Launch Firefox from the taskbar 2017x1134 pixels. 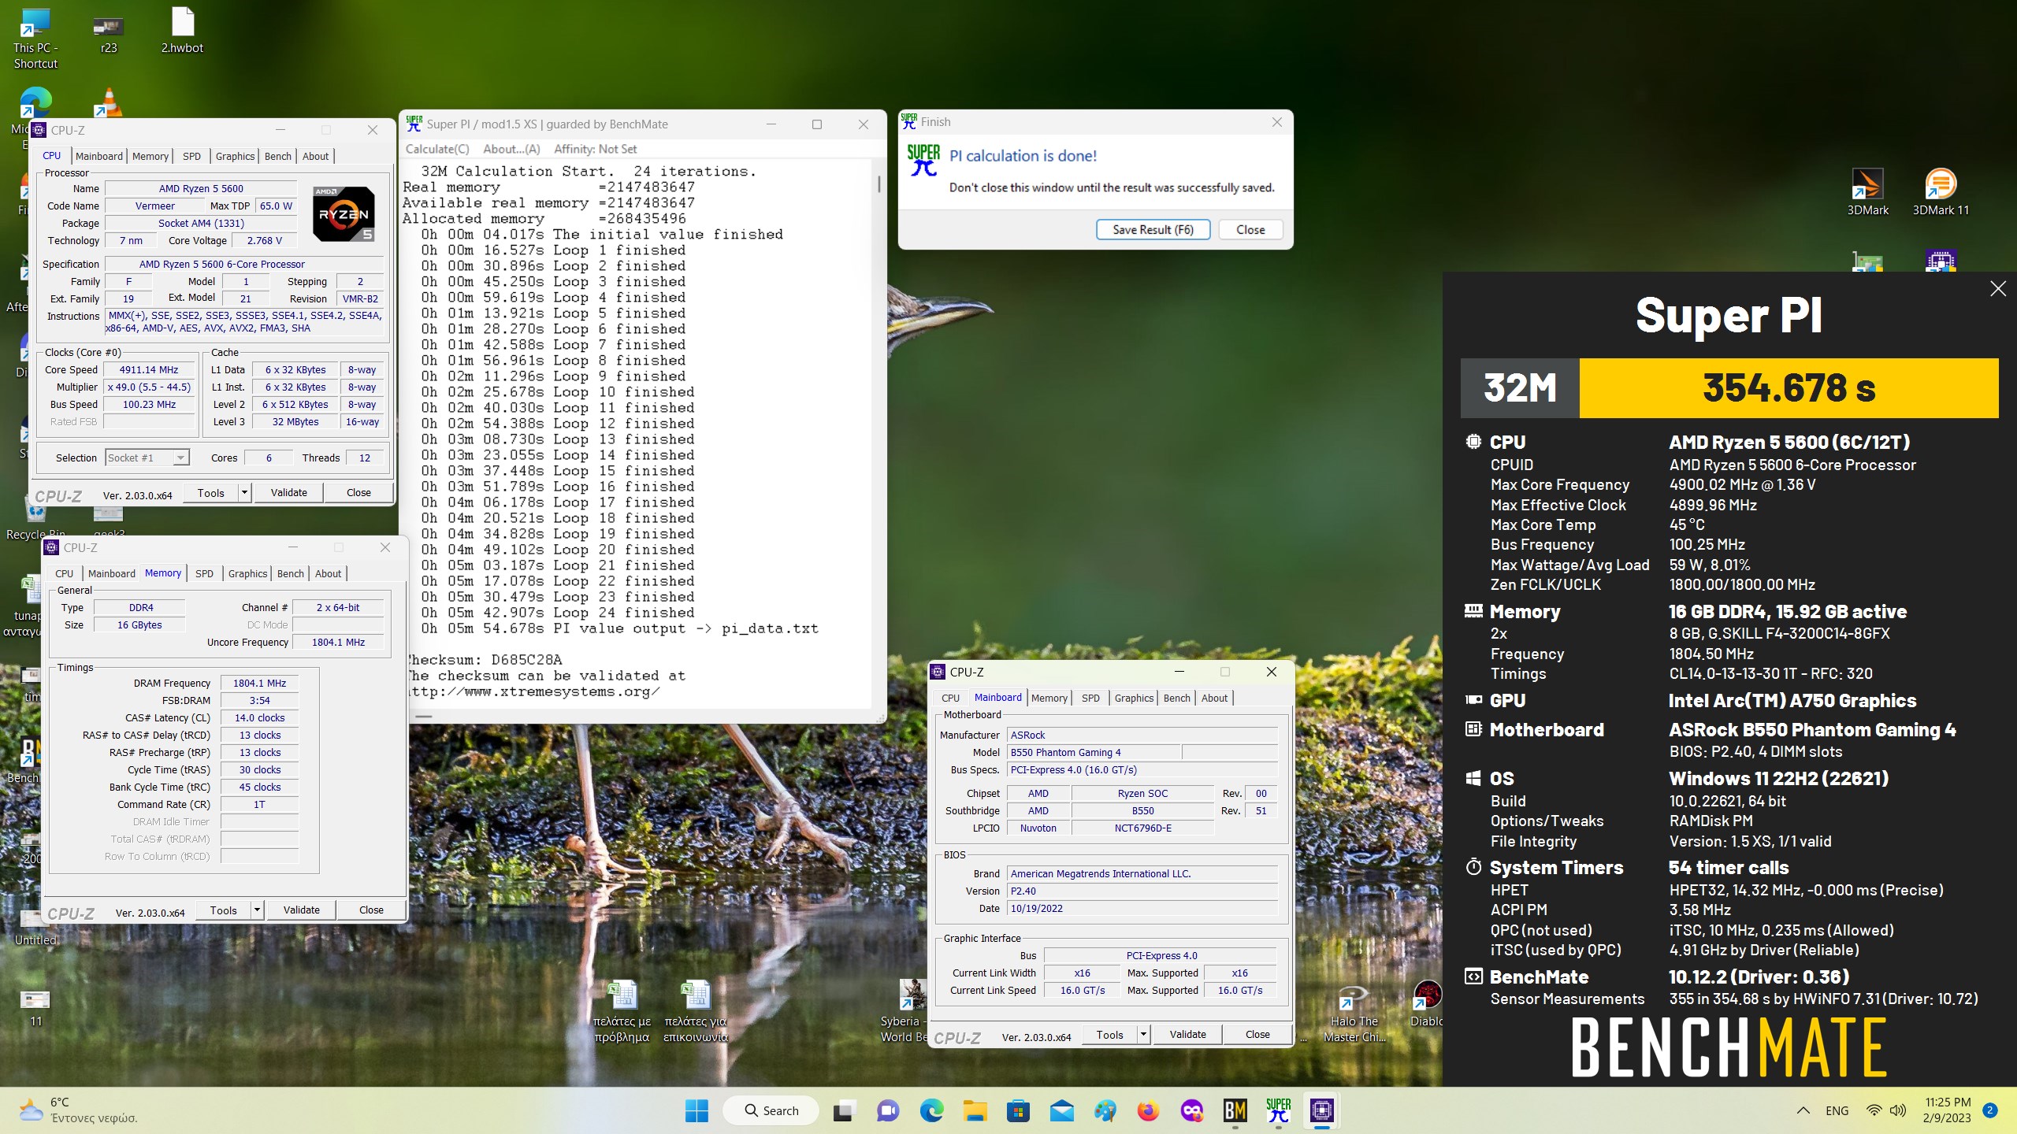pyautogui.click(x=1148, y=1110)
